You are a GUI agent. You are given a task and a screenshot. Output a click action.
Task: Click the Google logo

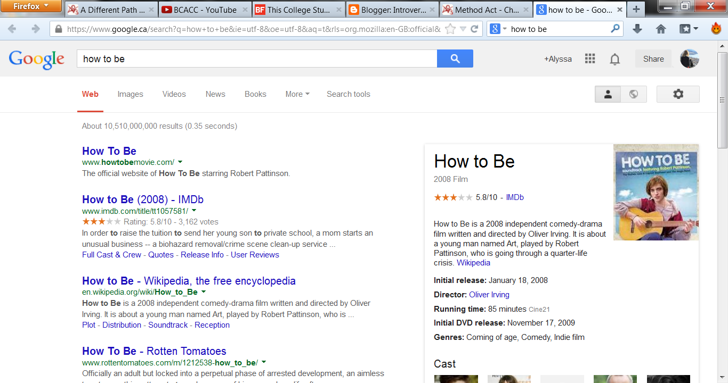(37, 59)
